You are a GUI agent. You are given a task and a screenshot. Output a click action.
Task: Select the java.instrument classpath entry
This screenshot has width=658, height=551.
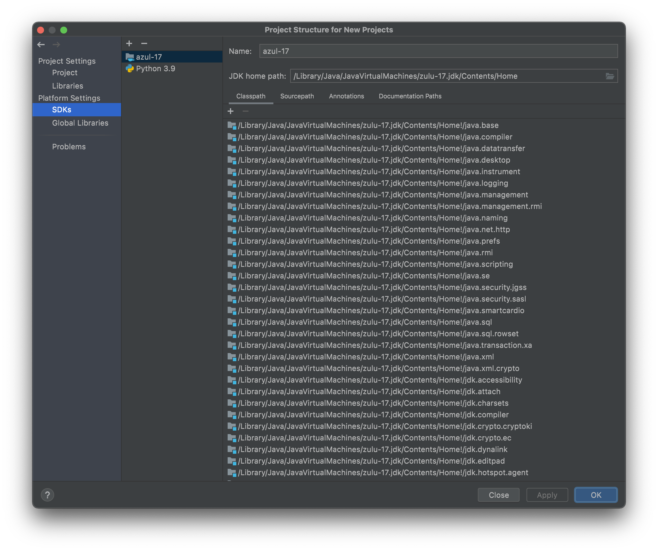point(424,172)
